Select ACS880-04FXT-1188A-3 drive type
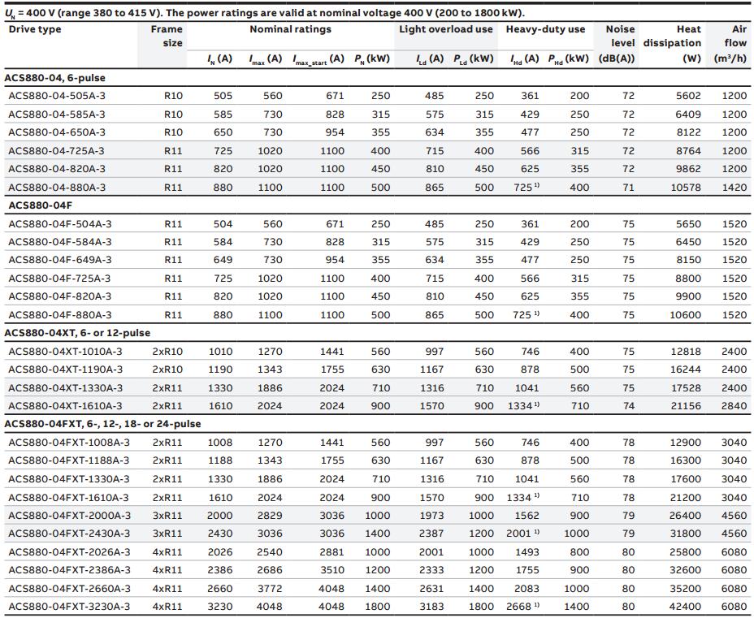This screenshot has height=618, width=754. click(69, 460)
